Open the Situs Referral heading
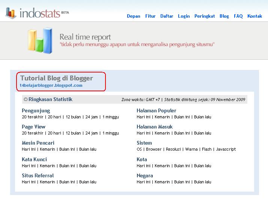 tap(38, 175)
